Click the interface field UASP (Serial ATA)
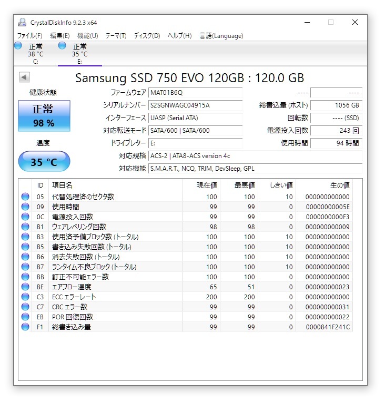385x411 pixels. tap(195, 118)
